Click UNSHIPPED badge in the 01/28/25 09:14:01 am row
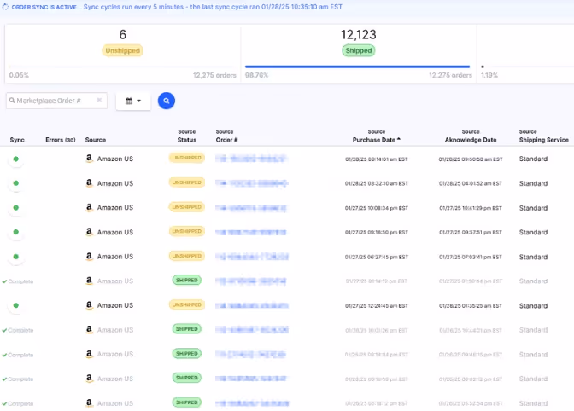Viewport: 574px width, 411px height. [x=187, y=158]
